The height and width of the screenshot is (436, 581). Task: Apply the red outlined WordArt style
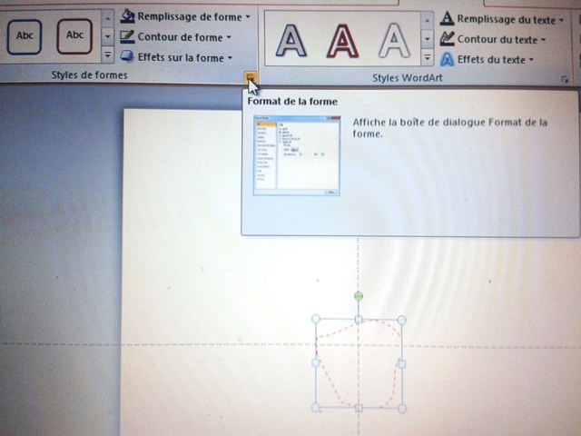[342, 39]
